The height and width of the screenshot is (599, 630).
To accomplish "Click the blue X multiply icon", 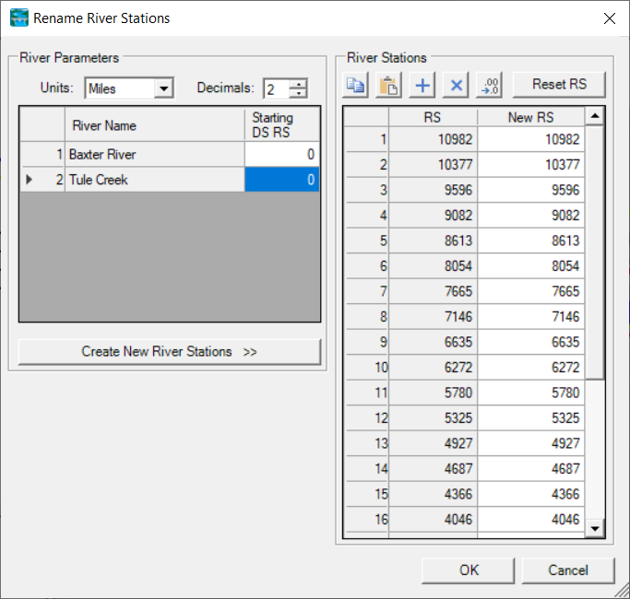I will point(456,85).
